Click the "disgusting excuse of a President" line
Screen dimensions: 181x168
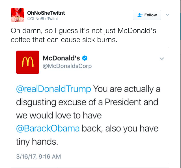click(x=87, y=102)
